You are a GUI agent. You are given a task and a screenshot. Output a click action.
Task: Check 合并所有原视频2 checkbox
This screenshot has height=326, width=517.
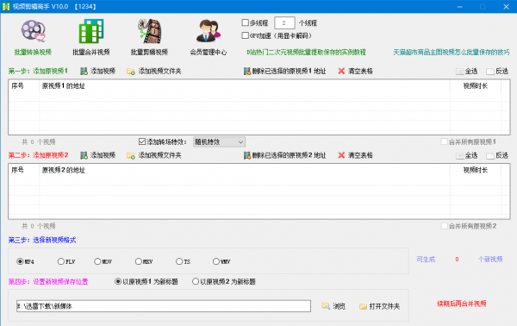point(444,226)
